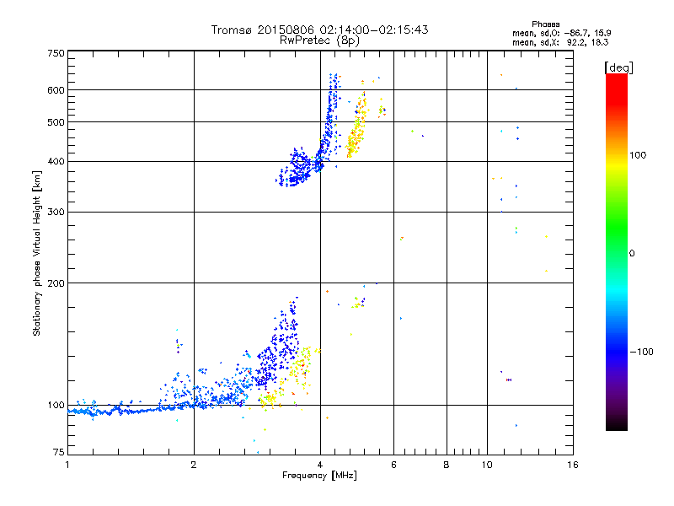Image resolution: width=674 pixels, height=506 pixels.
Task: Click the x-axis tick label '4'
Action: click(320, 465)
